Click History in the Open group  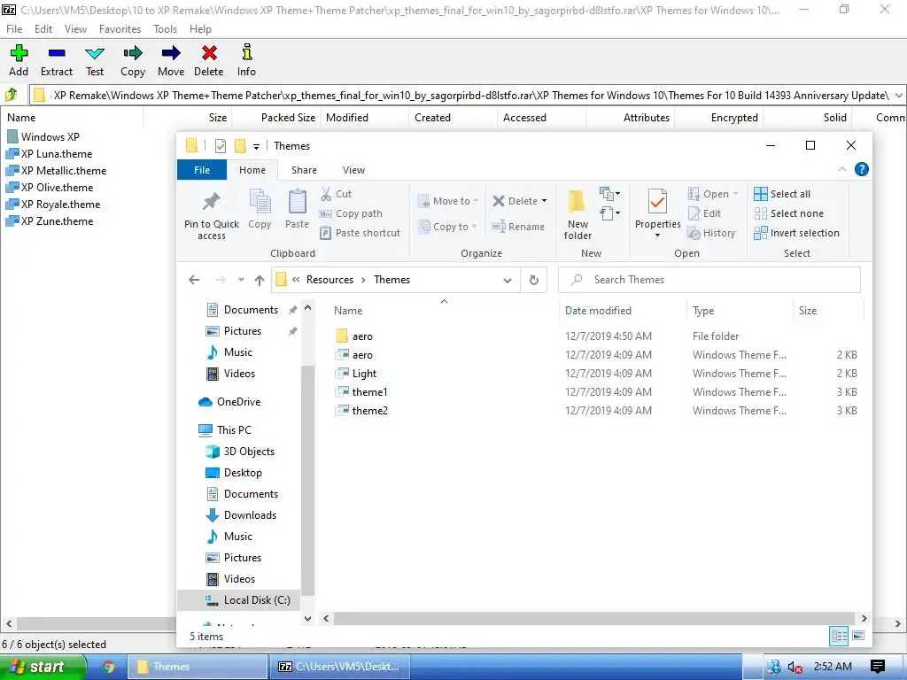[711, 233]
